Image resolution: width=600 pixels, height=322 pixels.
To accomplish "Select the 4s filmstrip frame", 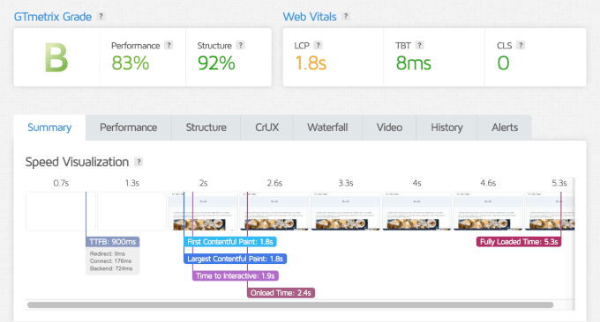I will pos(416,211).
